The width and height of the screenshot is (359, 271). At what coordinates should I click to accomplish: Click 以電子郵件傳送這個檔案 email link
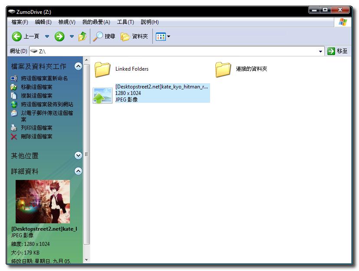[47, 116]
